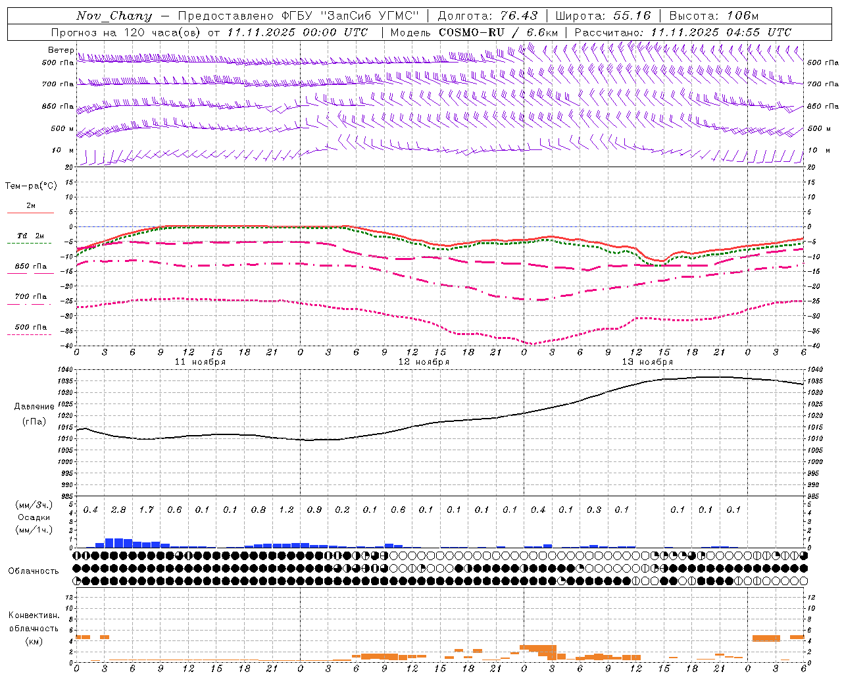Click the "0.8" precipitation amount
Screen dimensions: 842x674
tap(259, 510)
